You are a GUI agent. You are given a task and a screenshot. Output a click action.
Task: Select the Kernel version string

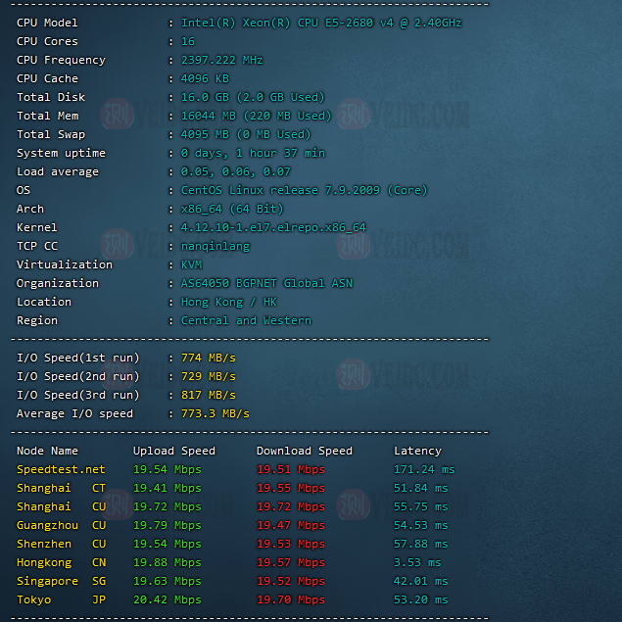click(273, 227)
